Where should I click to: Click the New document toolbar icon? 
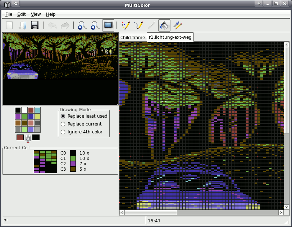[9, 25]
